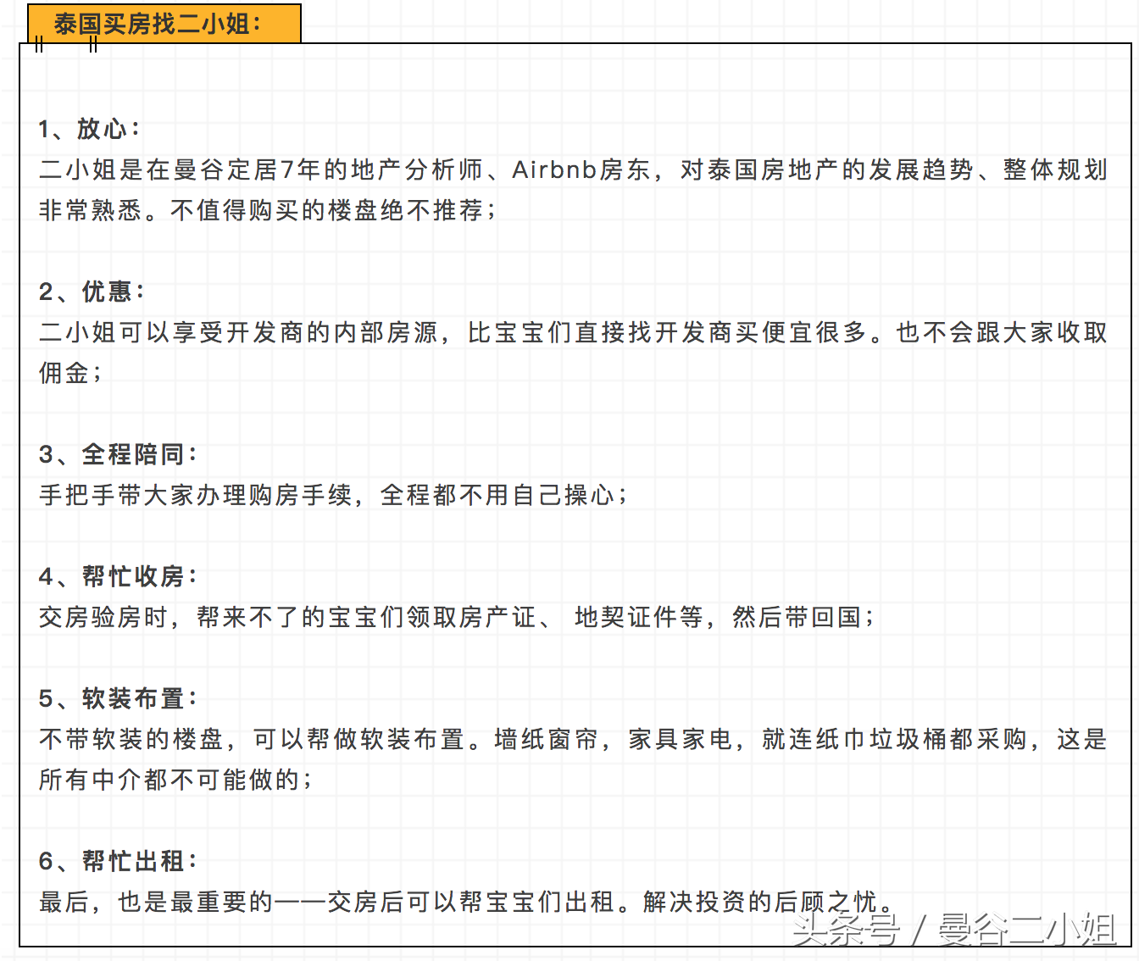Click the line starting 最后，也是最重要的
Viewport: 1139px width, 961px height.
coord(466,902)
